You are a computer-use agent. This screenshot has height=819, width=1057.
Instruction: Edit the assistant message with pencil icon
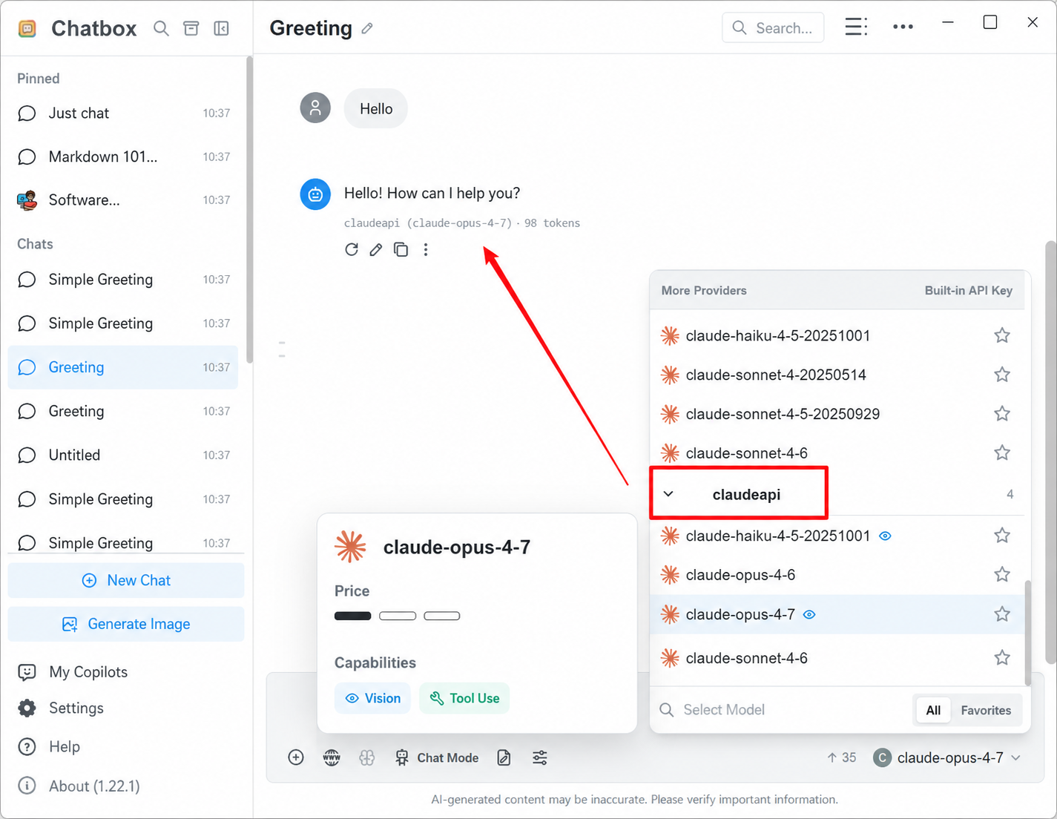click(376, 249)
